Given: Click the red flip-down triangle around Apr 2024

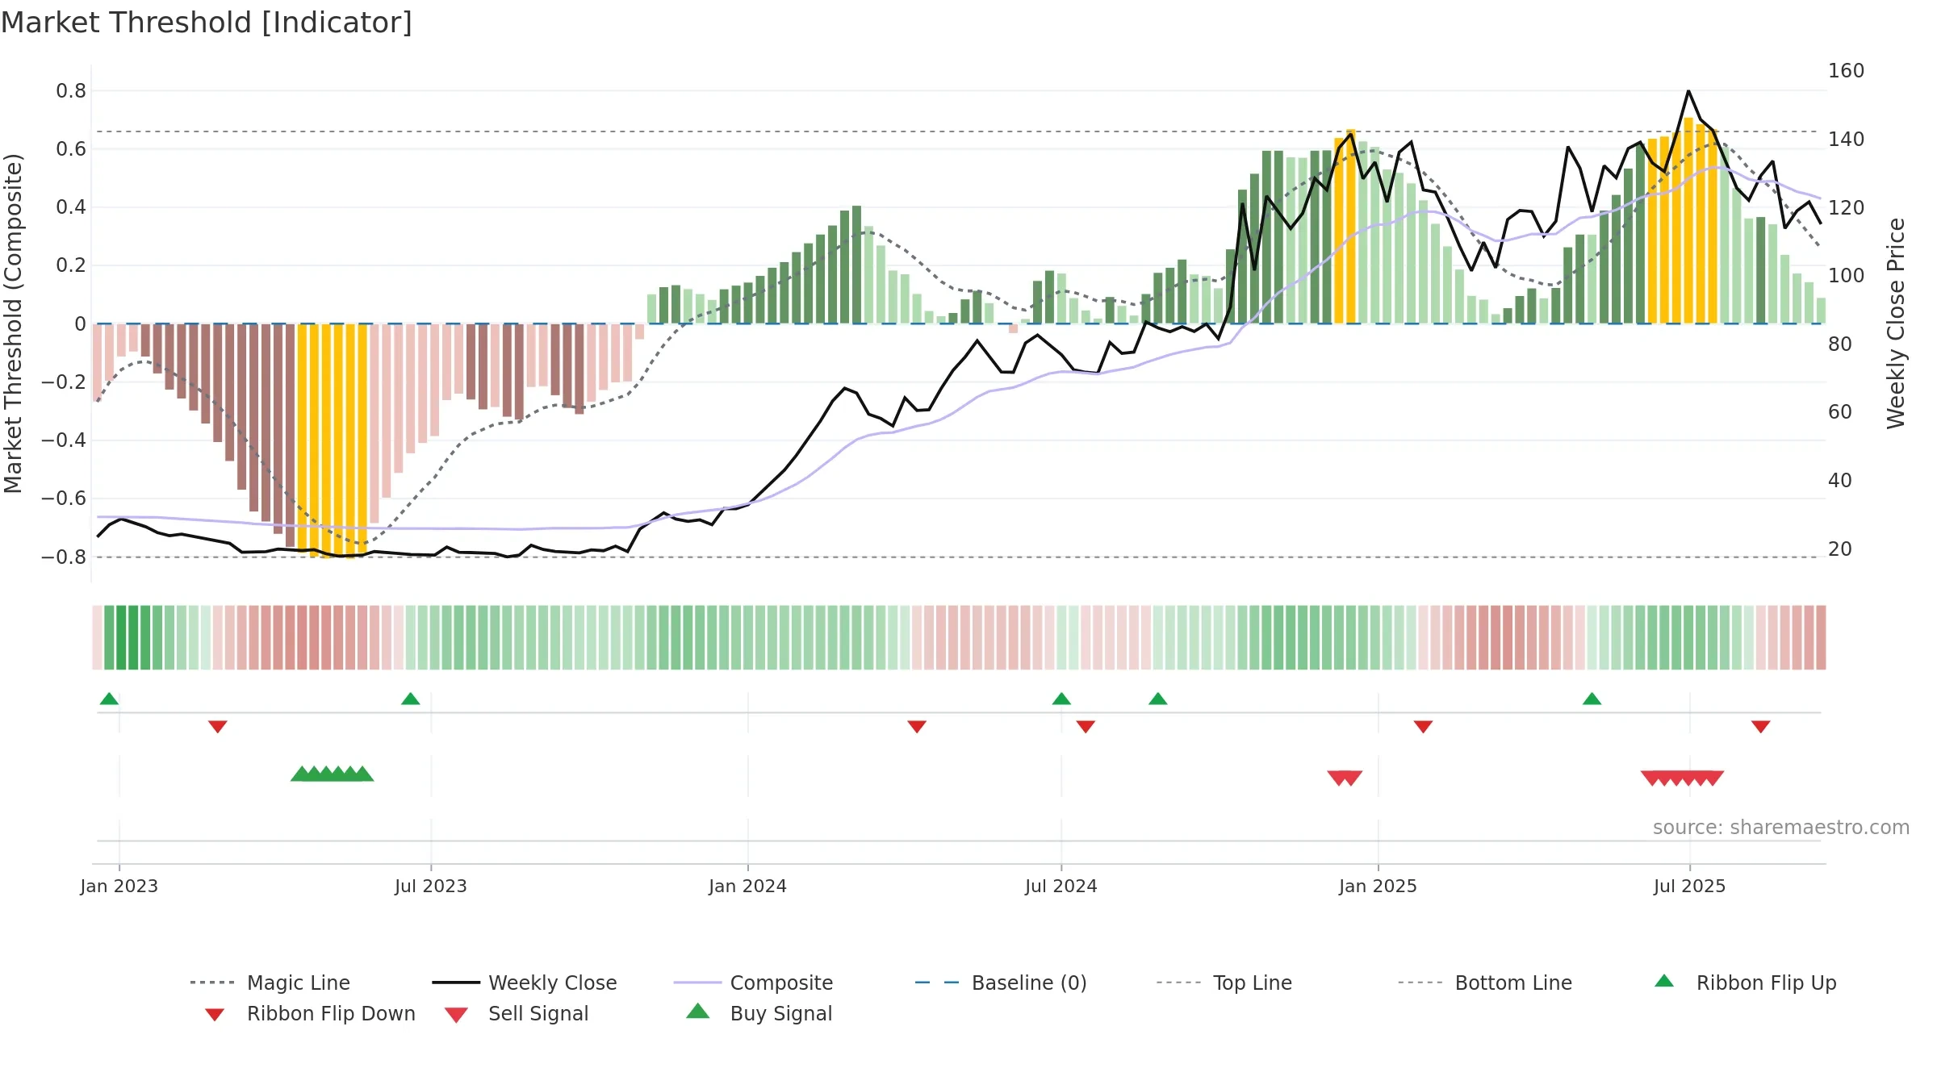Looking at the screenshot, I should [916, 727].
